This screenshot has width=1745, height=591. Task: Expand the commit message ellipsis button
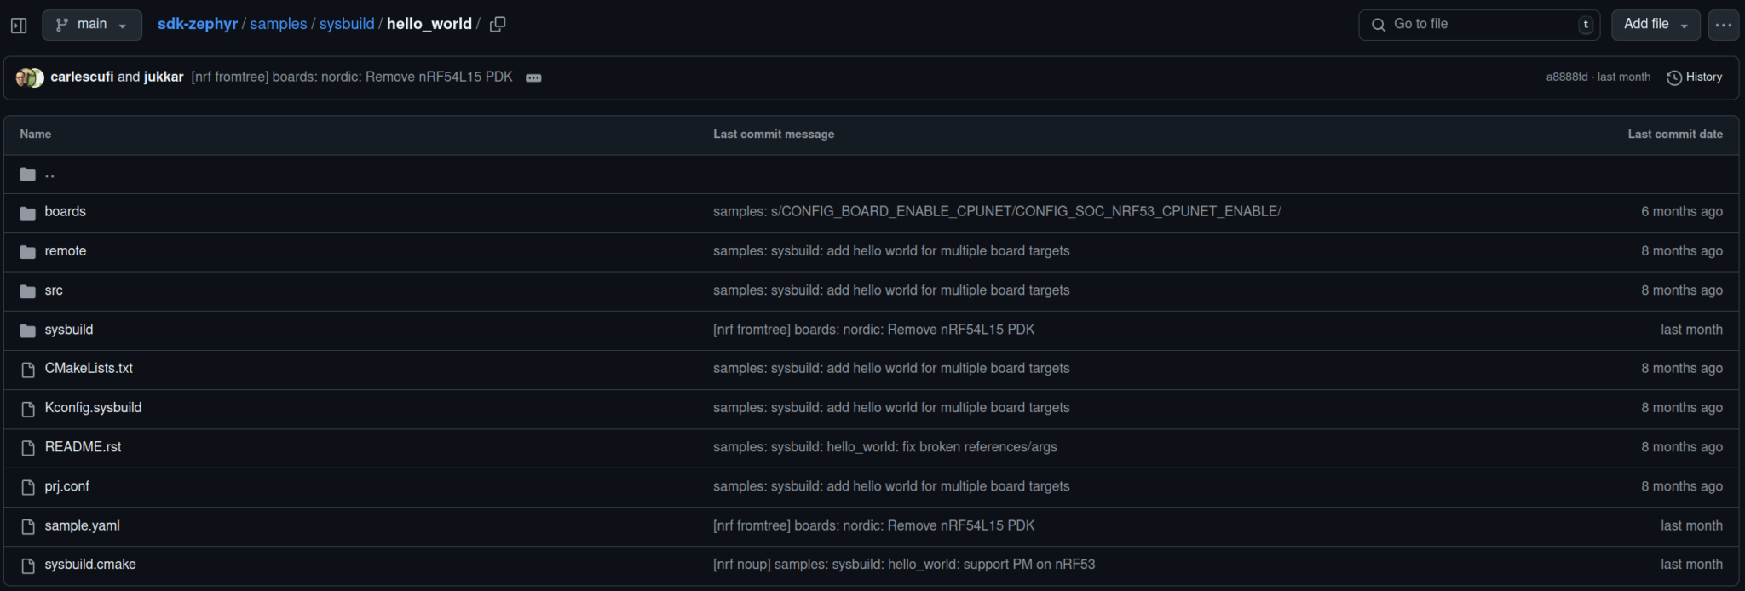click(533, 77)
